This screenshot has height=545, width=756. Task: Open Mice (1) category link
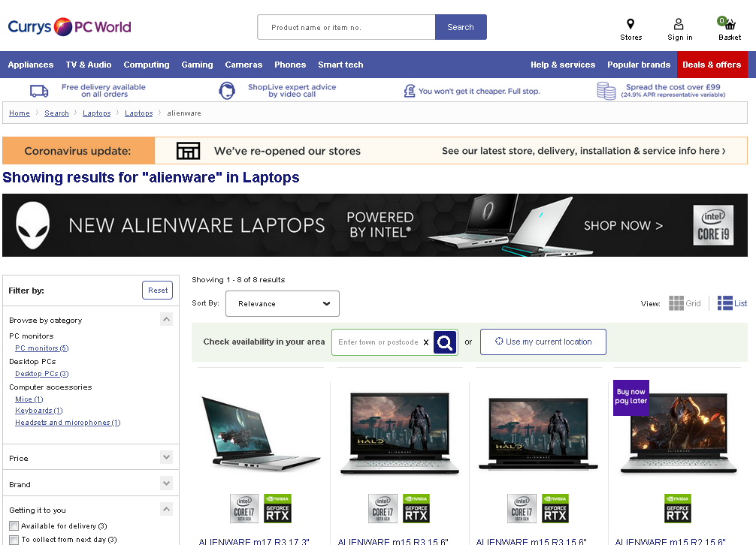pos(29,399)
